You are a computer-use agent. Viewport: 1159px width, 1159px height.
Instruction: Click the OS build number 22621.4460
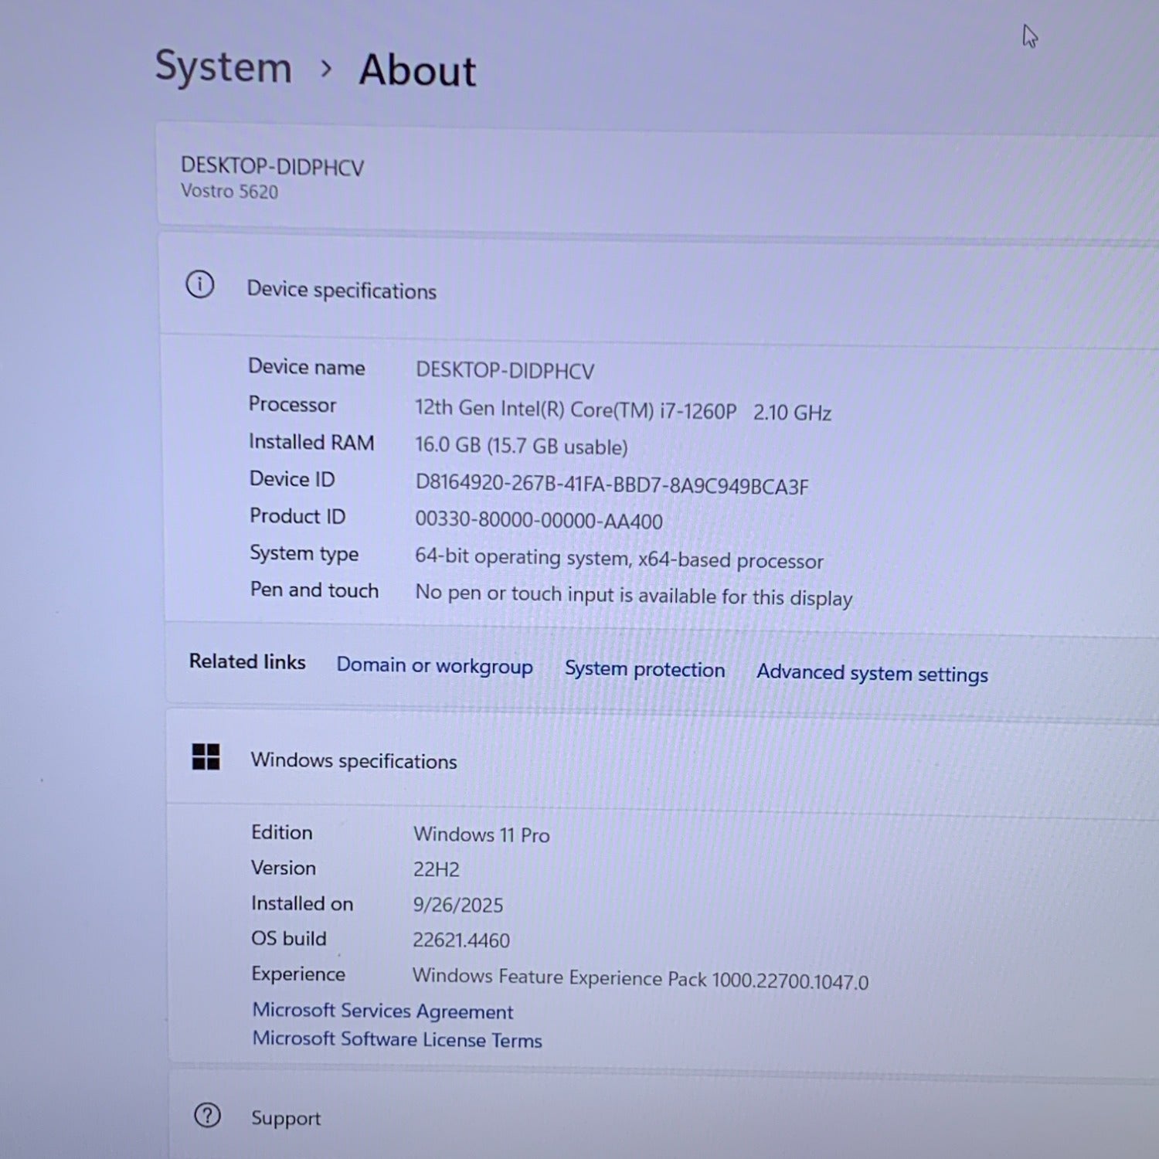click(x=461, y=940)
